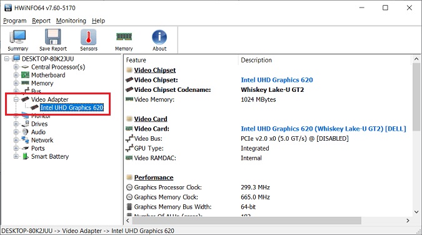Open Sensors thermometer icon
422x235 pixels.
tap(89, 37)
